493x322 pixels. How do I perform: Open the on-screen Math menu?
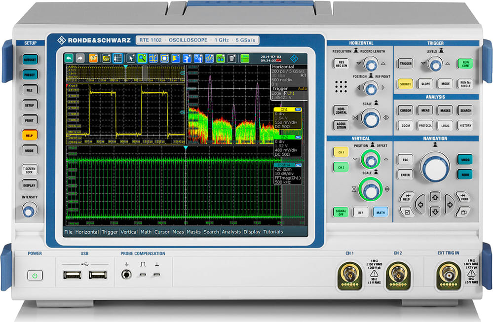(146, 232)
